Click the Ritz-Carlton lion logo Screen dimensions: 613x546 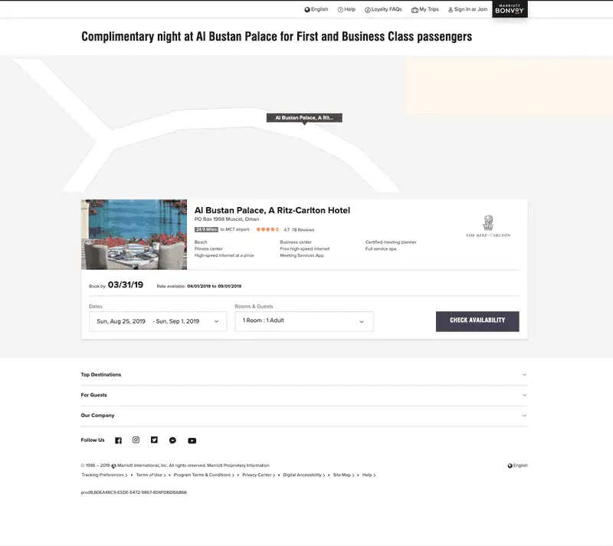tap(488, 222)
